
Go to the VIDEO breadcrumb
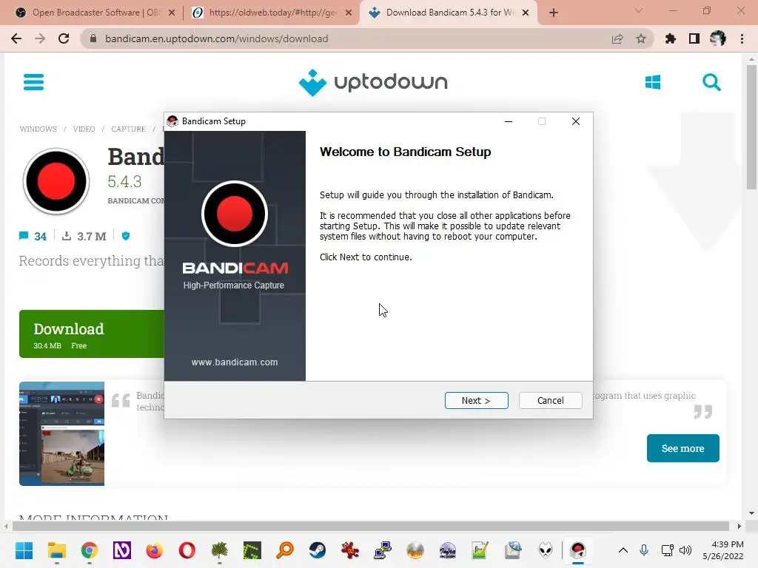(84, 129)
